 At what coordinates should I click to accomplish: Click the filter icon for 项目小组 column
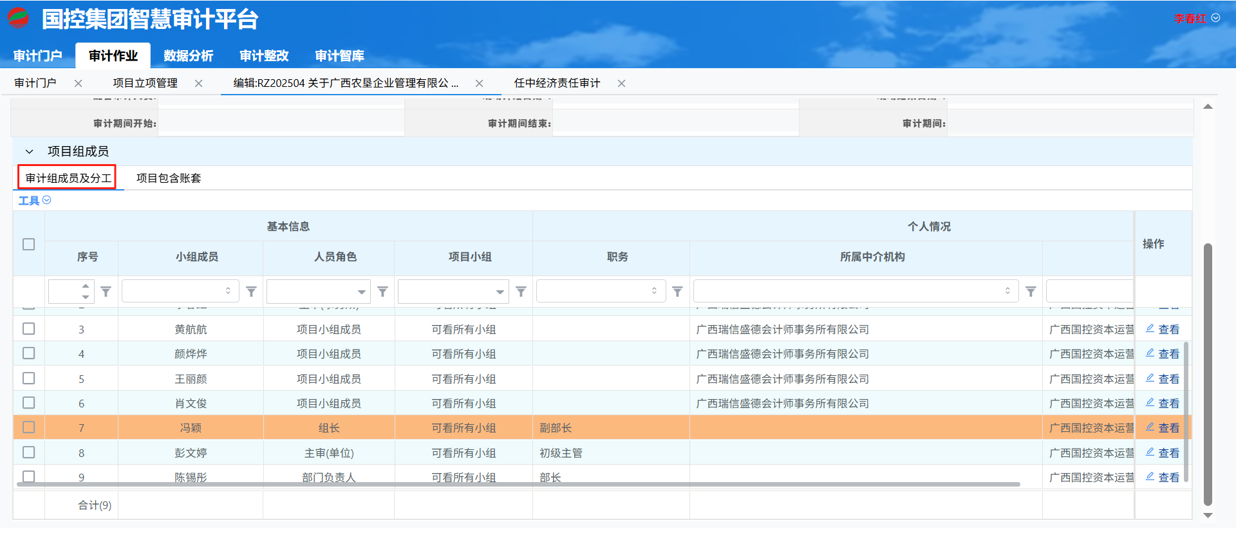click(521, 292)
